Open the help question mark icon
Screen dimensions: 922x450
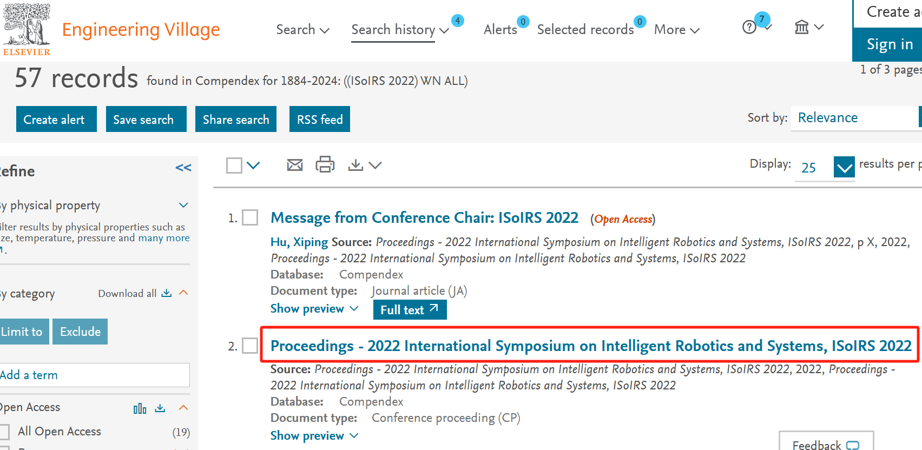click(749, 27)
